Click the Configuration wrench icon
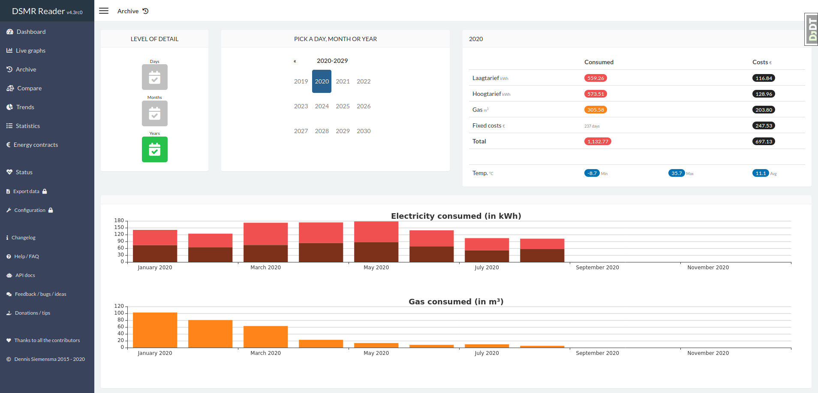 (x=9, y=210)
